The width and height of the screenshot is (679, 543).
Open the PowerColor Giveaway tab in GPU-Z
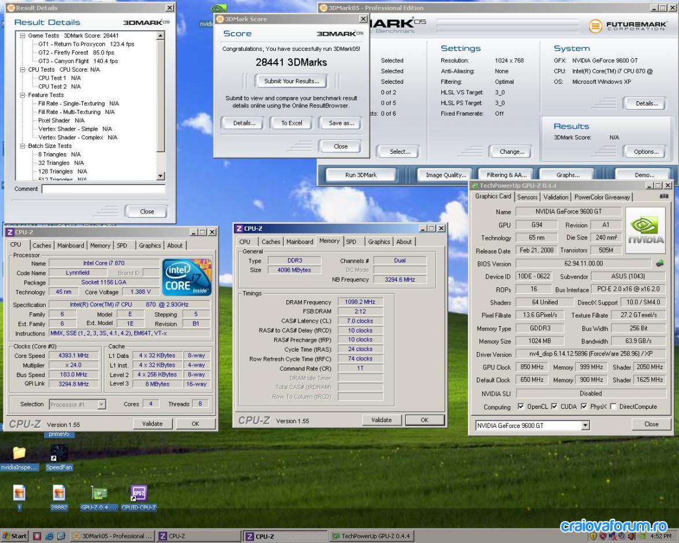click(x=602, y=197)
